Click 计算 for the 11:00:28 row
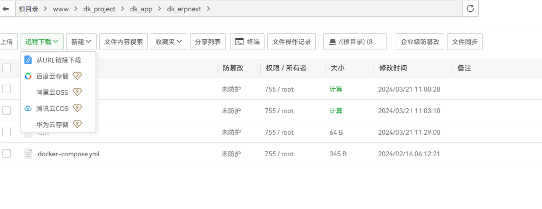This screenshot has height=209, width=542. click(336, 89)
